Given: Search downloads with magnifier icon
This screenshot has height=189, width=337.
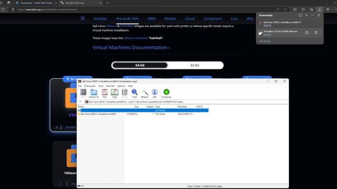Looking at the screenshot, I should 306,15.
